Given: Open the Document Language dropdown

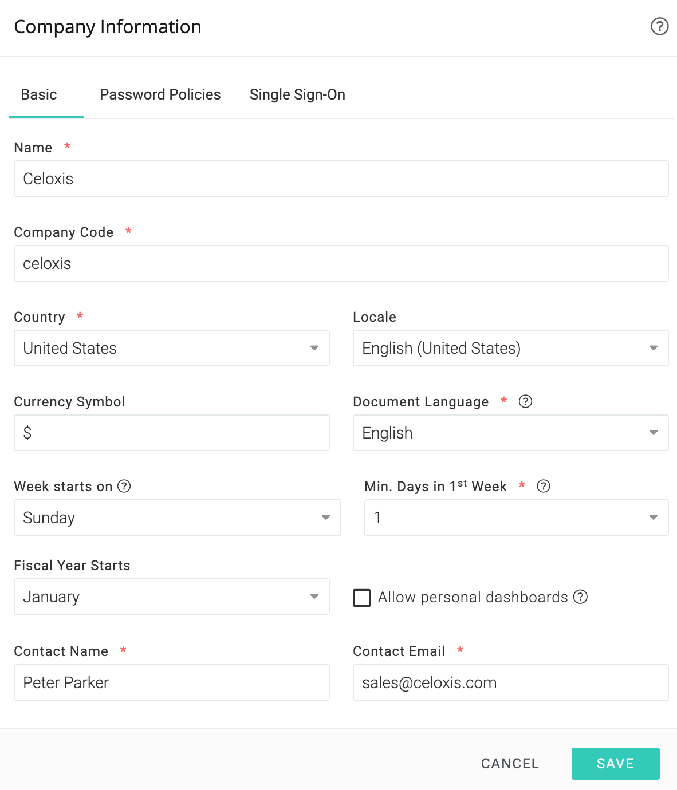Looking at the screenshot, I should click(x=511, y=433).
